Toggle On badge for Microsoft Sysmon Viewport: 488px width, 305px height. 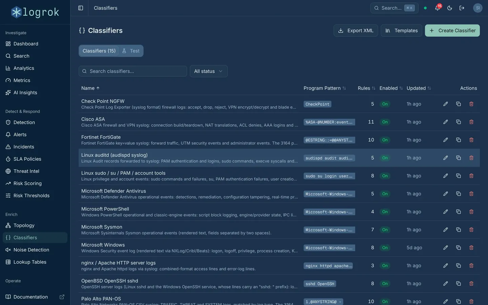tap(385, 230)
